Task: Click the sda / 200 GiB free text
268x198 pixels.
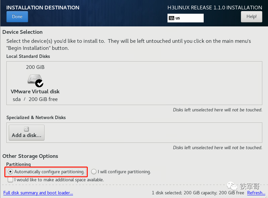Action: pyautogui.click(x=35, y=99)
